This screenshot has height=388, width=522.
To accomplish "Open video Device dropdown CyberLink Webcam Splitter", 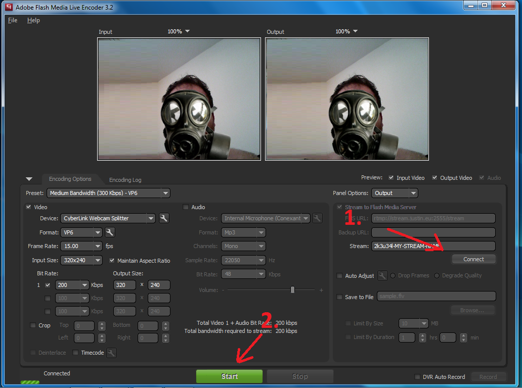I will pos(108,218).
